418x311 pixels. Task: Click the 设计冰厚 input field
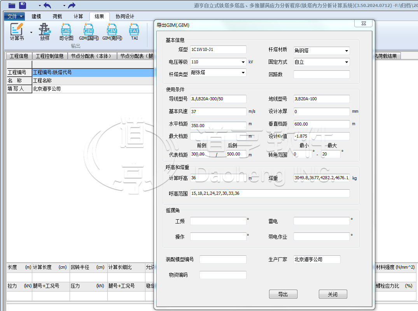pos(322,112)
